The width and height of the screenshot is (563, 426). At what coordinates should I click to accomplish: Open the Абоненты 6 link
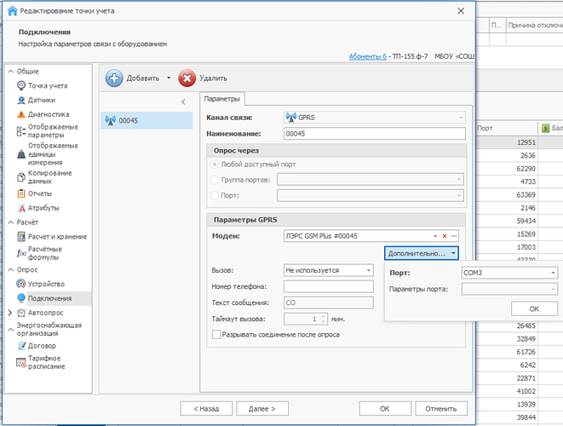[368, 56]
